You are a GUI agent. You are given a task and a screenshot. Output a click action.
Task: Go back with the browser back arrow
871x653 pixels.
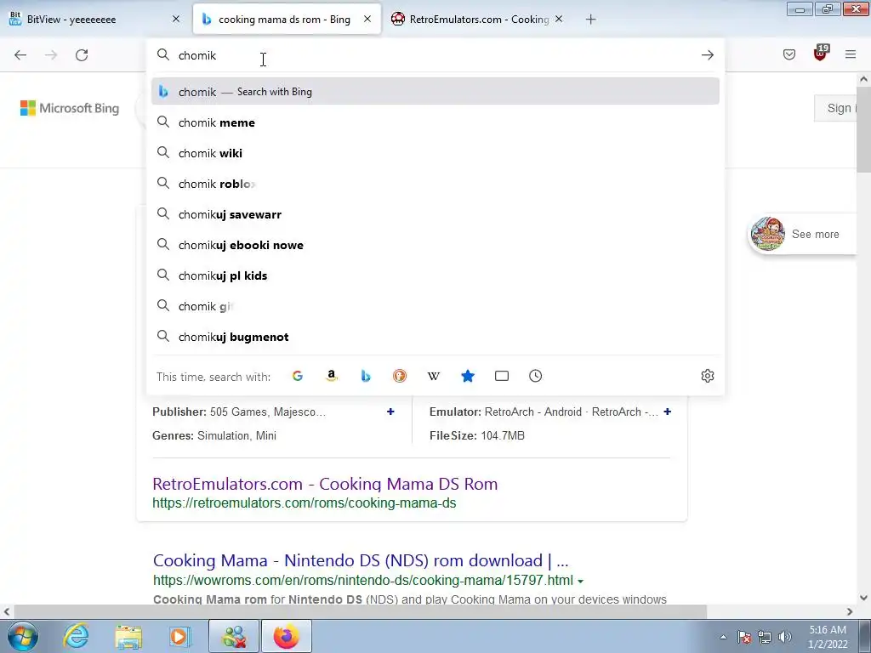[20, 55]
